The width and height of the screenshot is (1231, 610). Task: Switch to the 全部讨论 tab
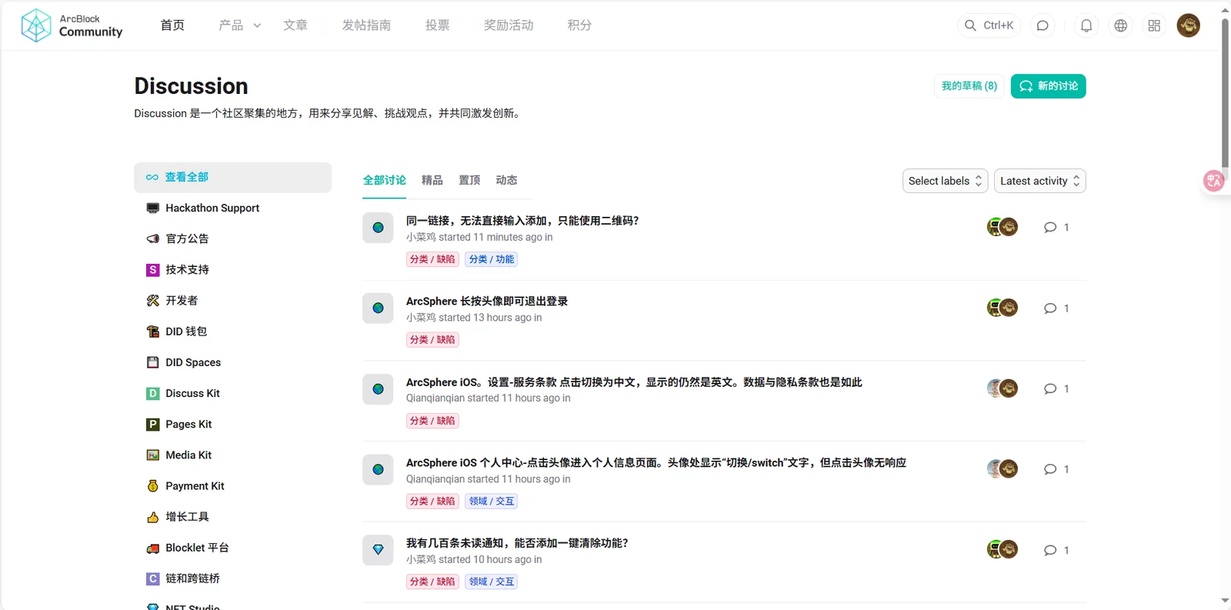click(385, 180)
